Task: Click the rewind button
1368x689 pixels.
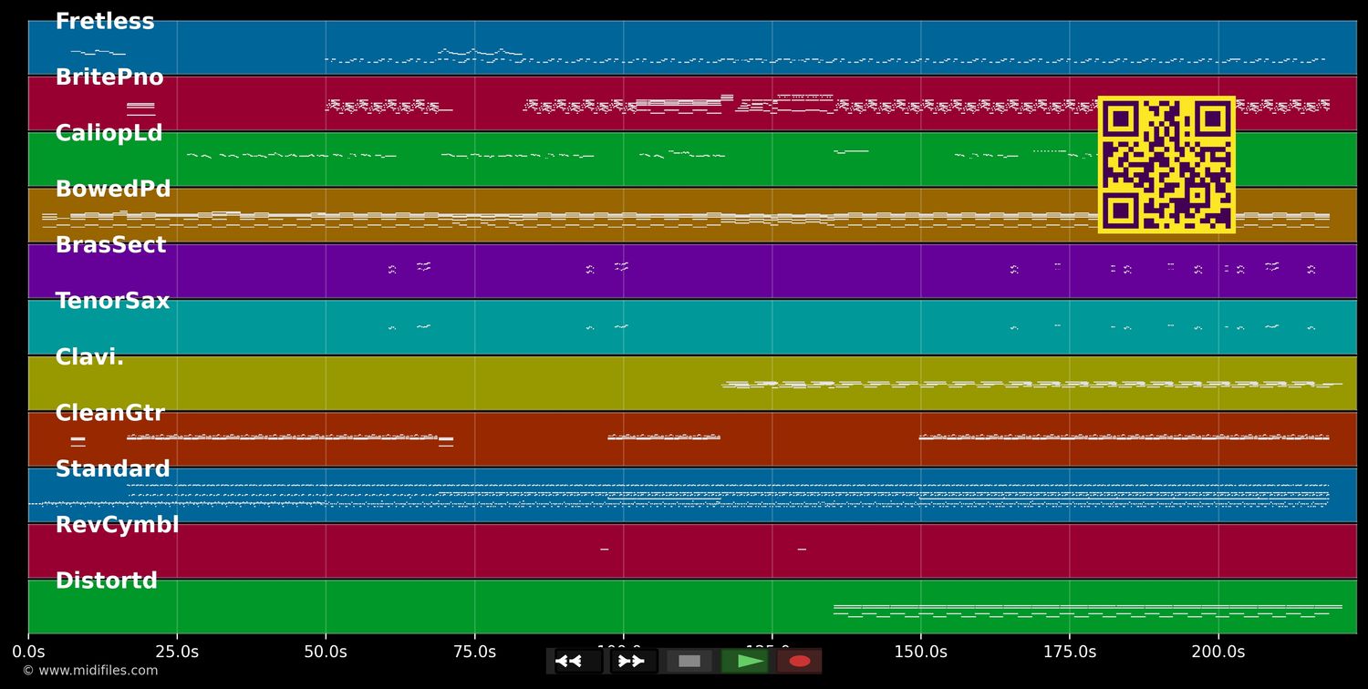Action: (x=578, y=661)
